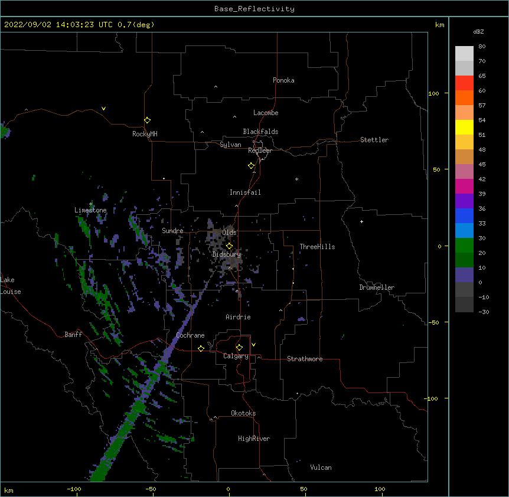
Task: Pick the purple 36-39 dBZ legend swatch
Action: tap(464, 201)
